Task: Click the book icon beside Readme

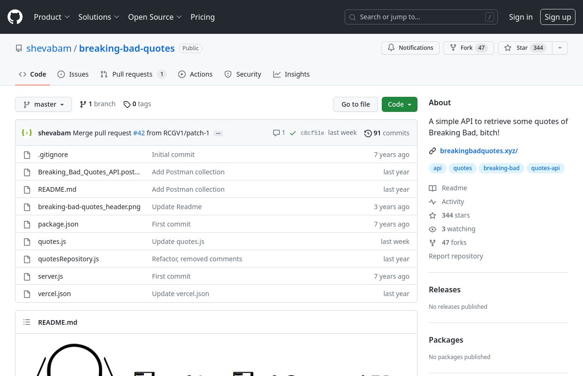Action: tap(433, 188)
